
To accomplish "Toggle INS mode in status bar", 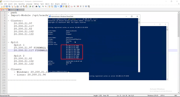I will coord(176,95).
